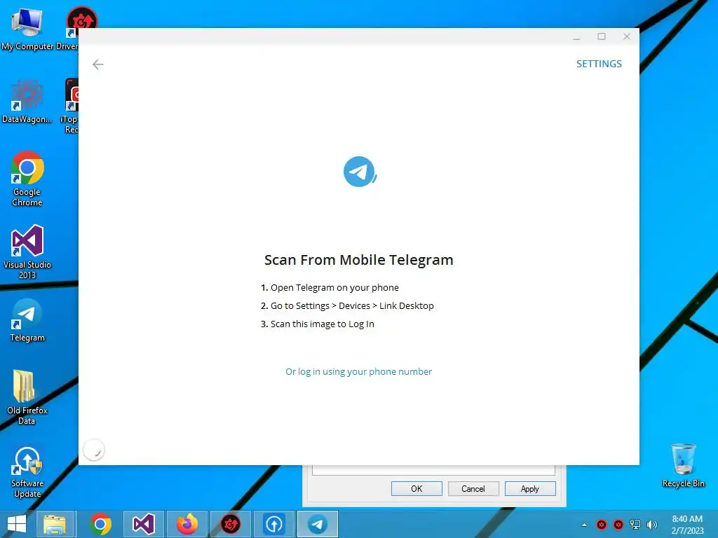Click the loading spinner at the window's corner
This screenshot has height=538, width=718.
(x=94, y=450)
